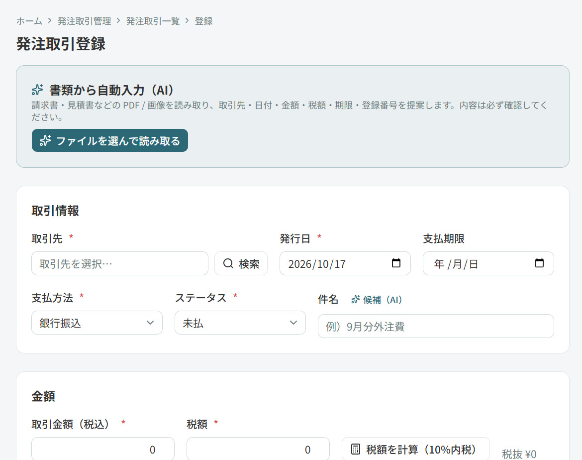Image resolution: width=582 pixels, height=460 pixels.
Task: Focus the 取引先を選択 input field
Action: 120,263
